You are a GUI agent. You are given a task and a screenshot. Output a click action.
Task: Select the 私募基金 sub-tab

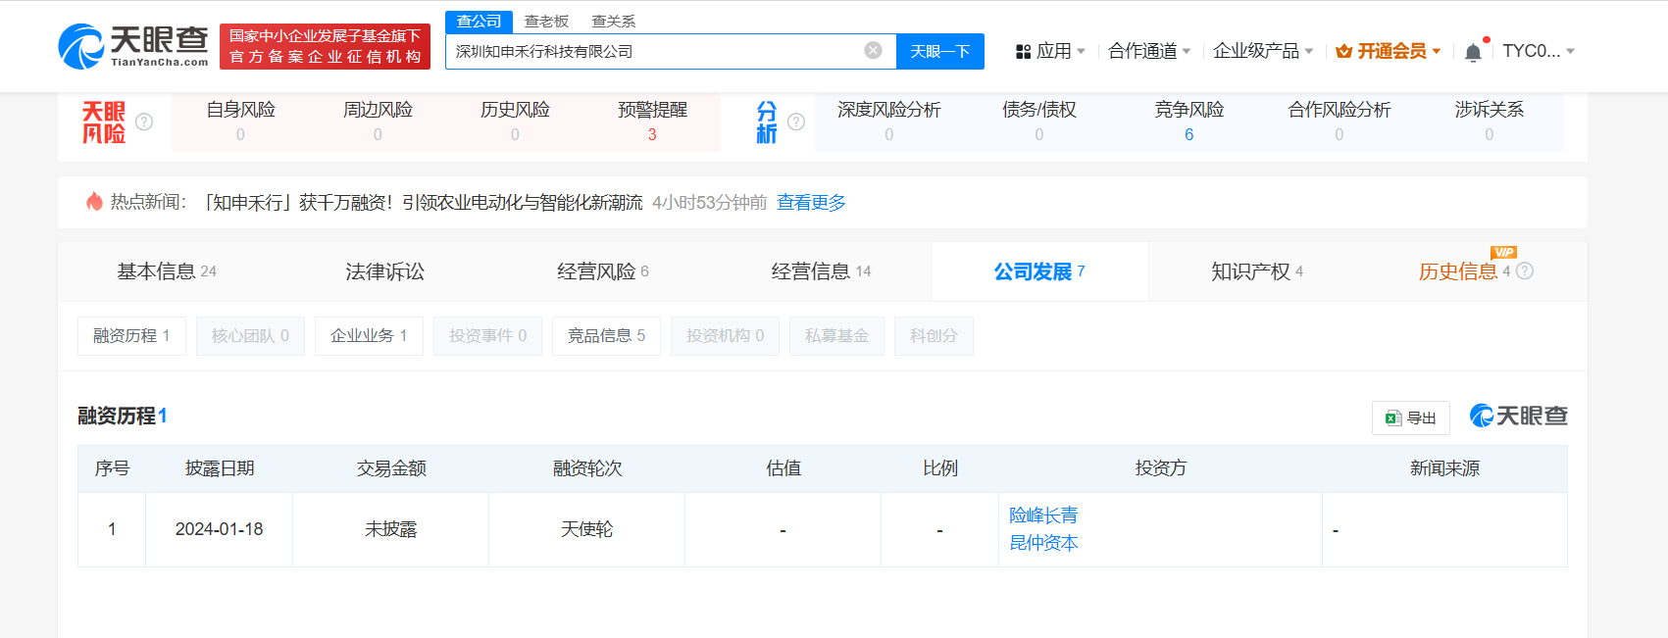pyautogui.click(x=836, y=336)
